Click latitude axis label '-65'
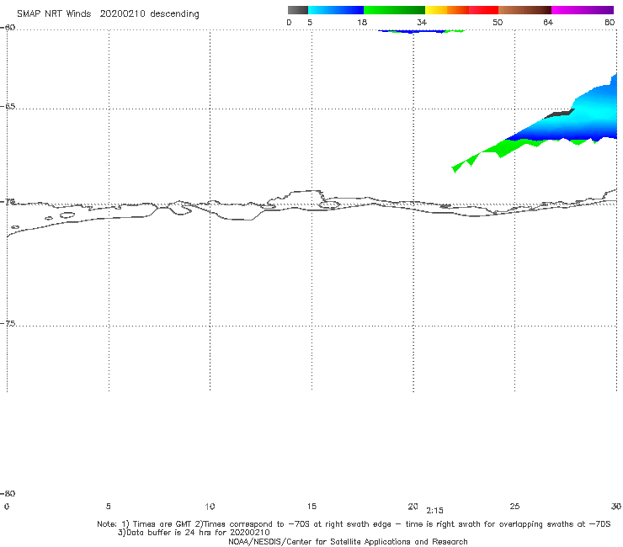Viewport: 623px width, 547px height. coord(8,107)
